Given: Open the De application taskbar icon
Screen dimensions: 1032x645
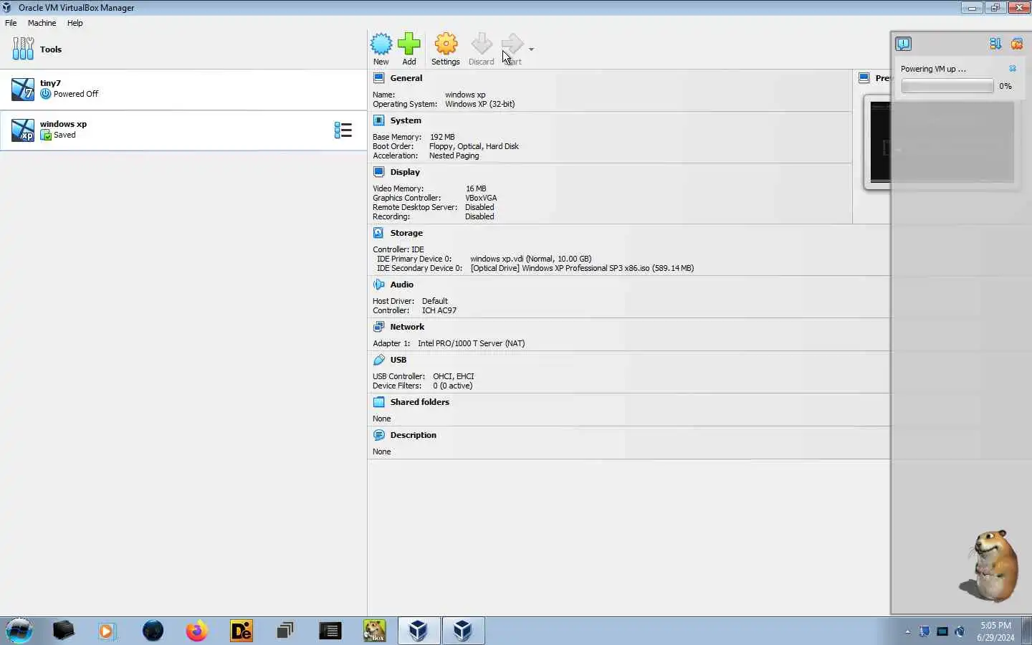Looking at the screenshot, I should [x=242, y=631].
